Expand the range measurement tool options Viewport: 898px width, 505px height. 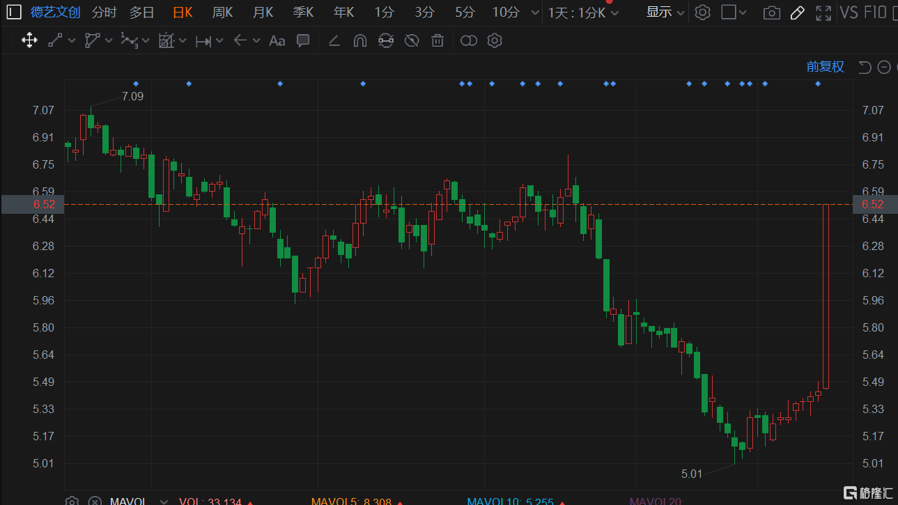(x=219, y=40)
